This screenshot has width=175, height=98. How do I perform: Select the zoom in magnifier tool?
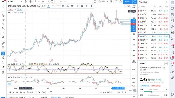click(x=3, y=48)
